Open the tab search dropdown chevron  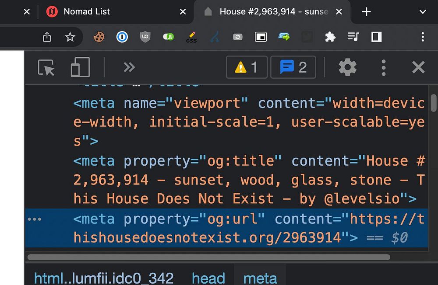(423, 12)
